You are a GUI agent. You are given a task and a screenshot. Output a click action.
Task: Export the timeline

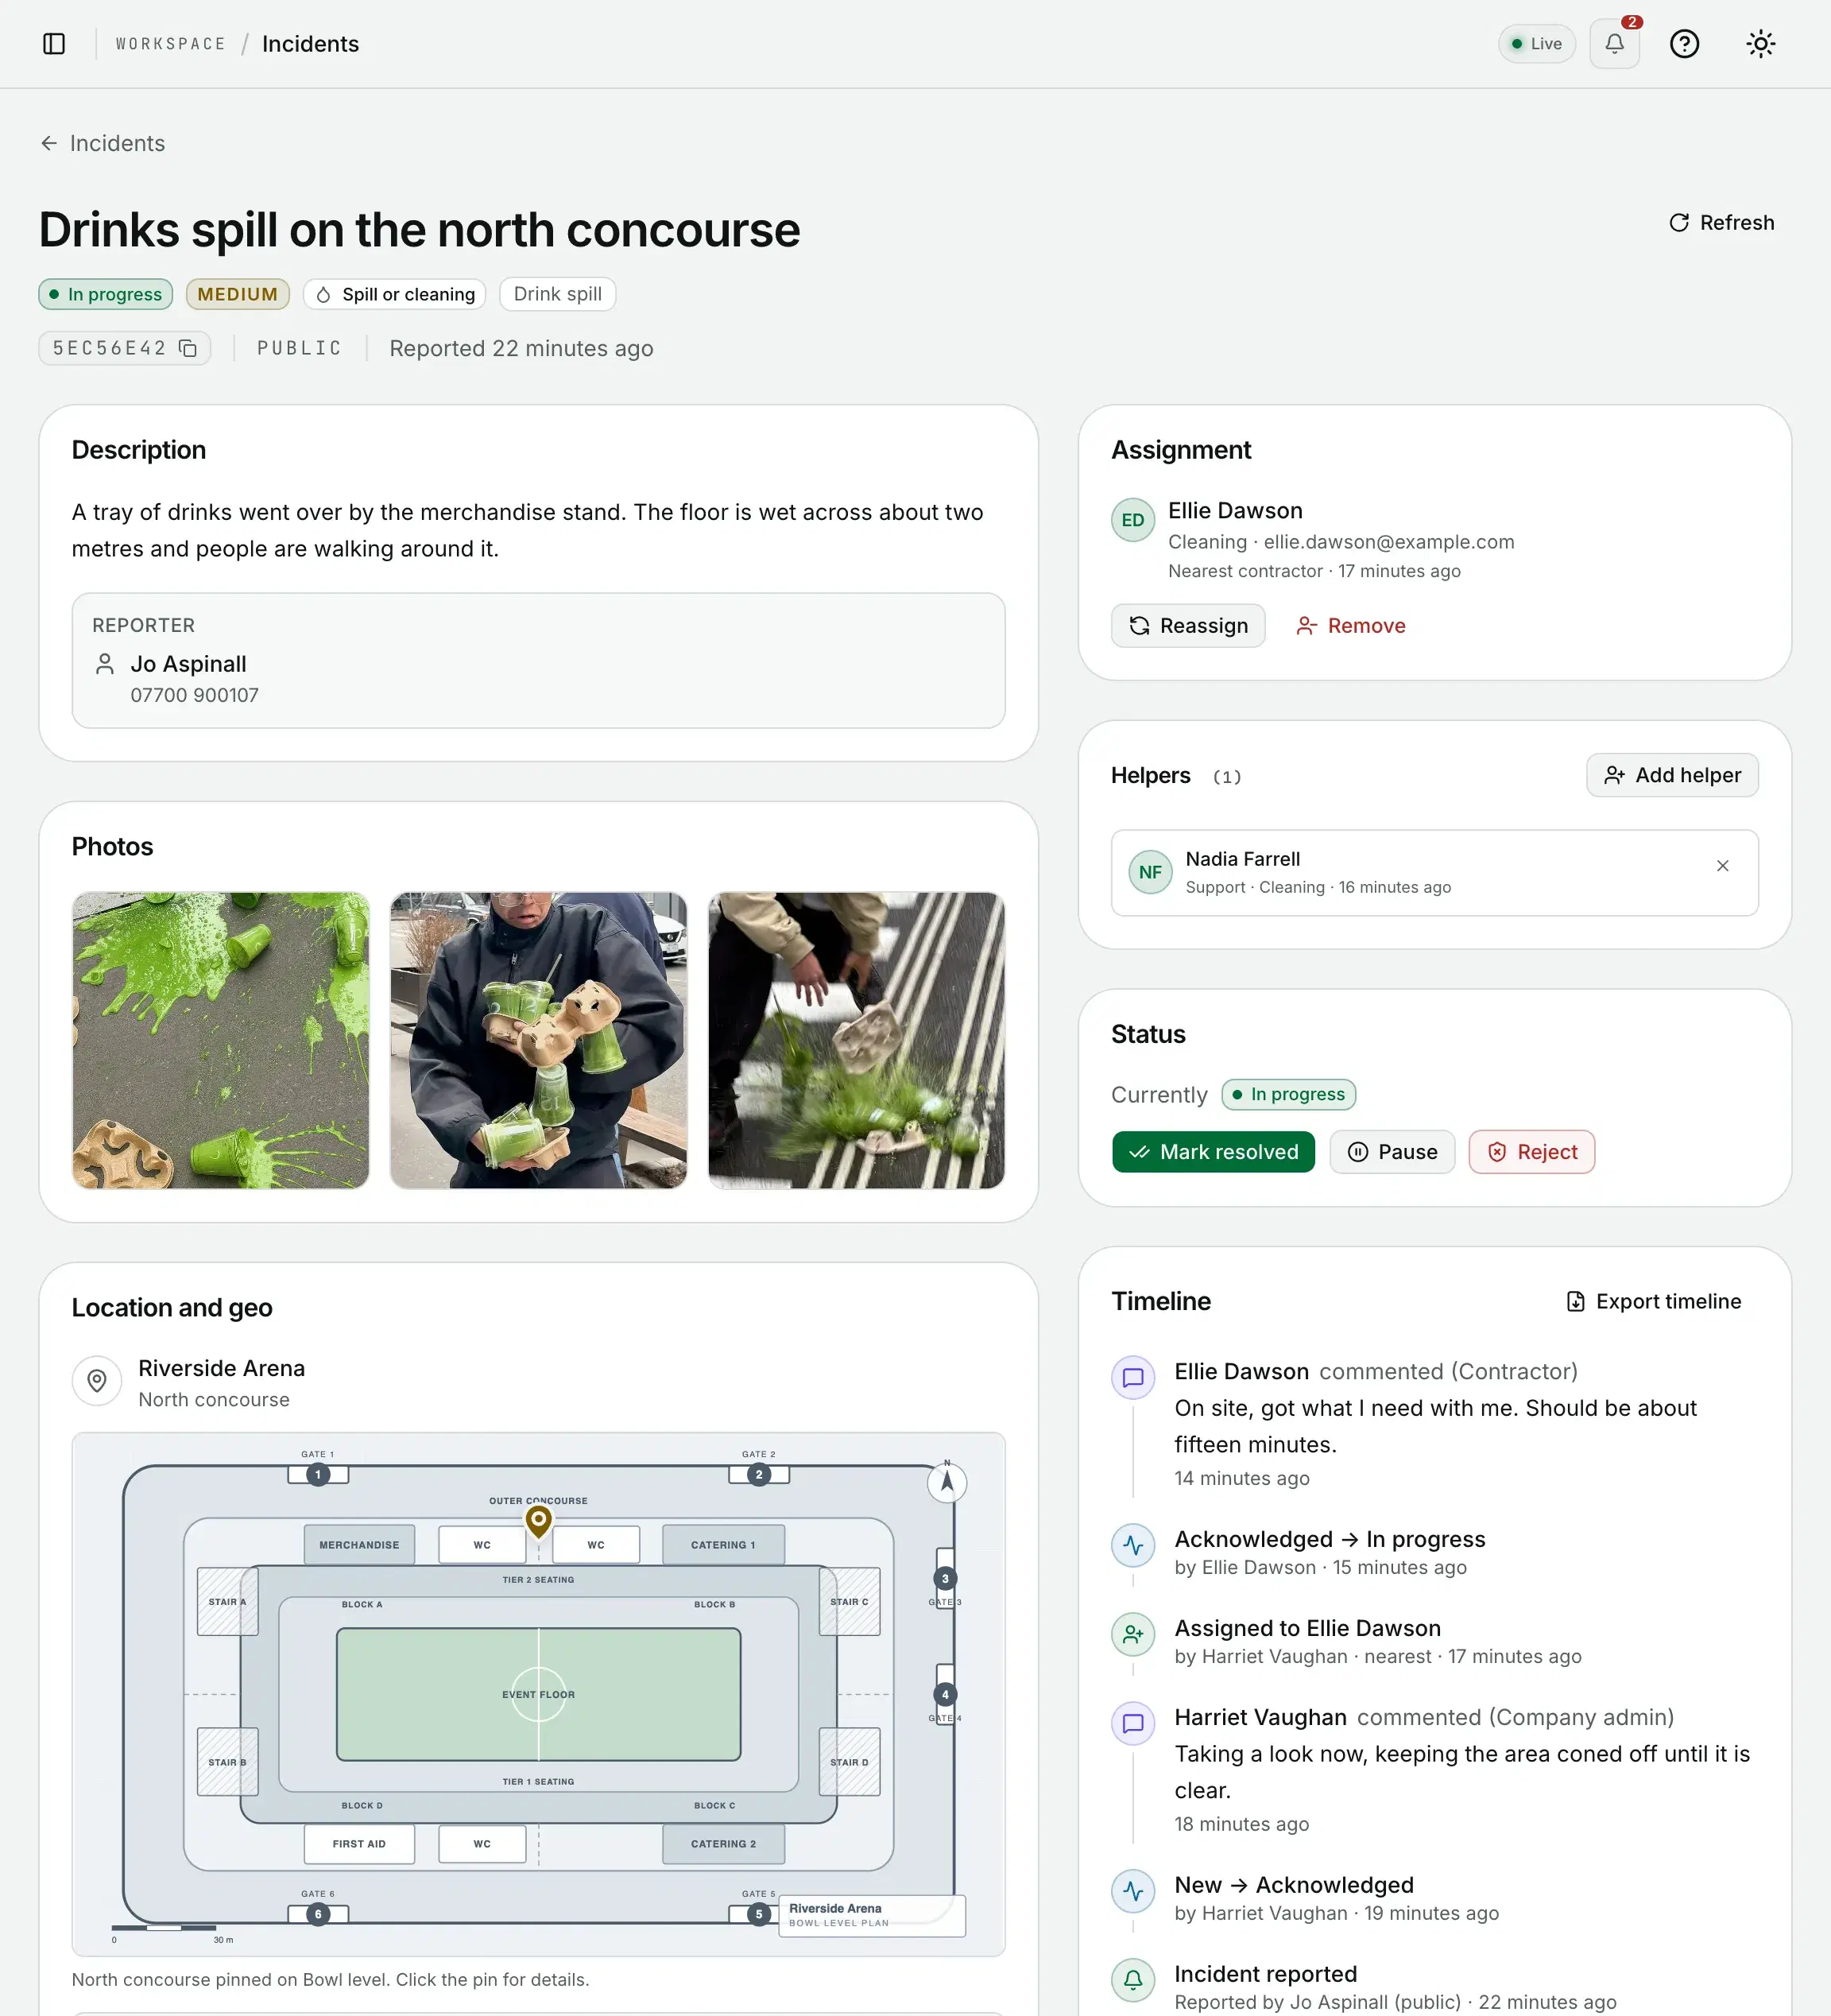tap(1653, 1301)
